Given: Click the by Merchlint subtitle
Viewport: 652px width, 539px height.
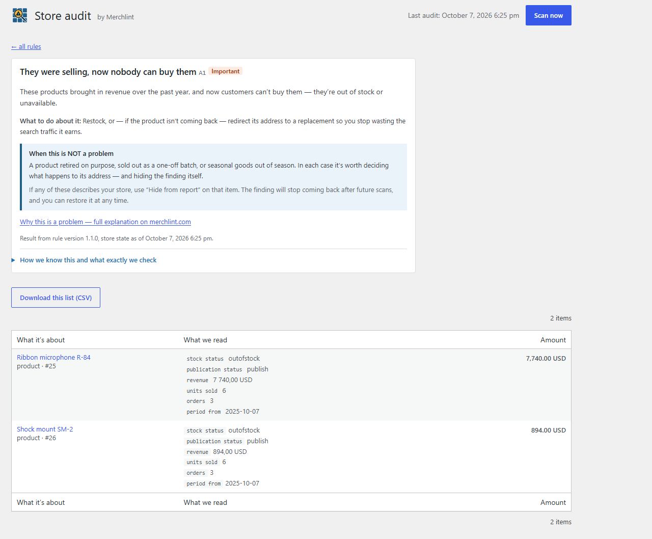Looking at the screenshot, I should tap(116, 17).
